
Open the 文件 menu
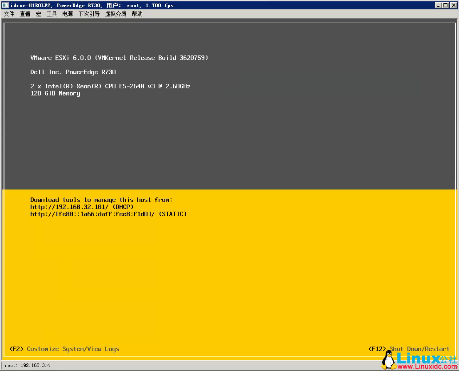9,14
